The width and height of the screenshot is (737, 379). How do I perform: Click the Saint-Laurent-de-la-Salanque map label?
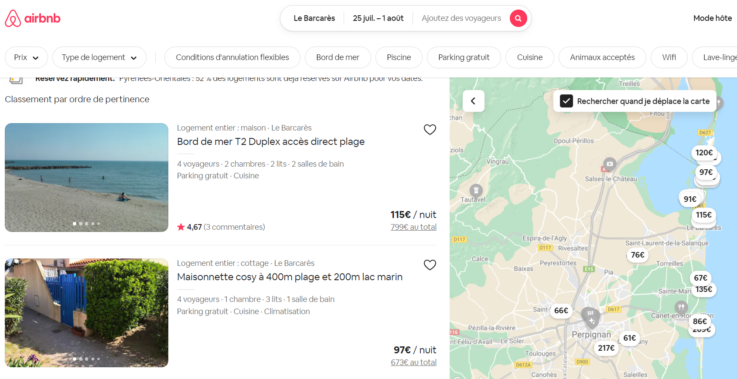[x=667, y=243]
